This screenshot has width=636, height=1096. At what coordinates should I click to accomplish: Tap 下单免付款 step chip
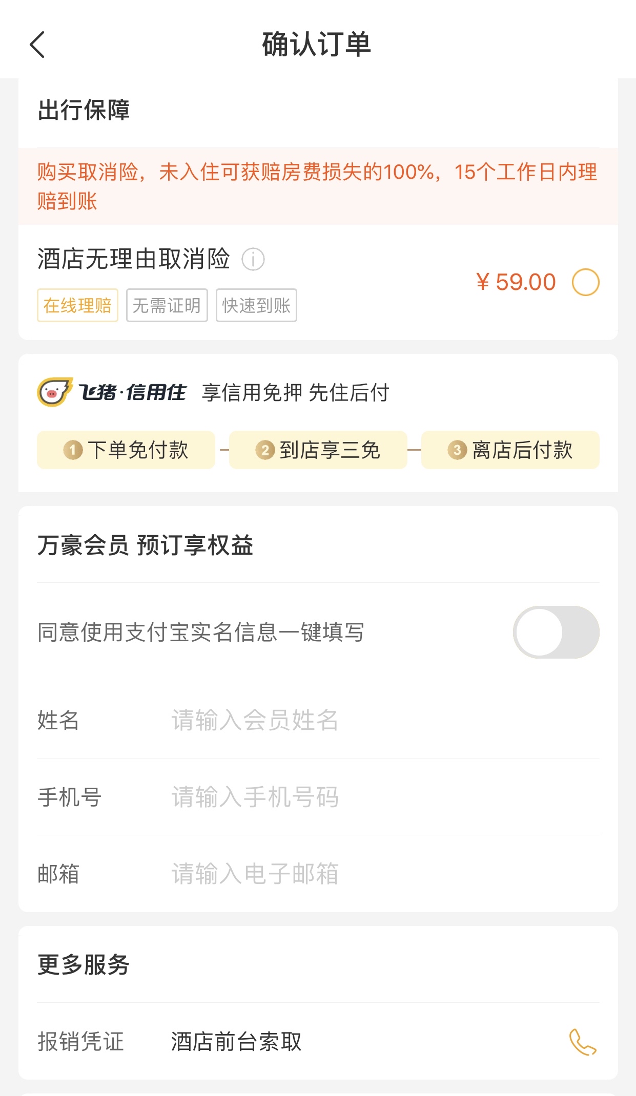coord(126,450)
